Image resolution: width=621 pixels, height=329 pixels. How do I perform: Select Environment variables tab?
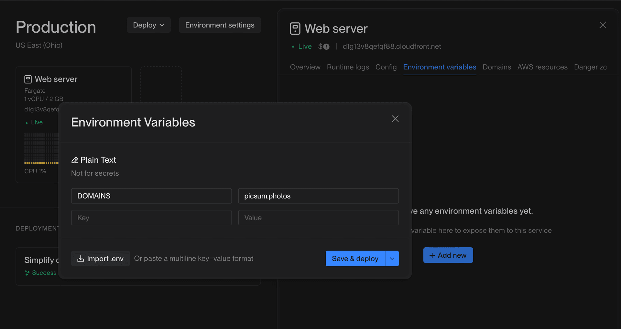click(x=440, y=67)
